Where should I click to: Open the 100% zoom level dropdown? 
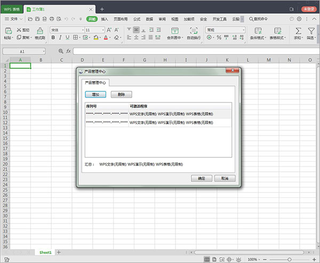tap(254, 259)
